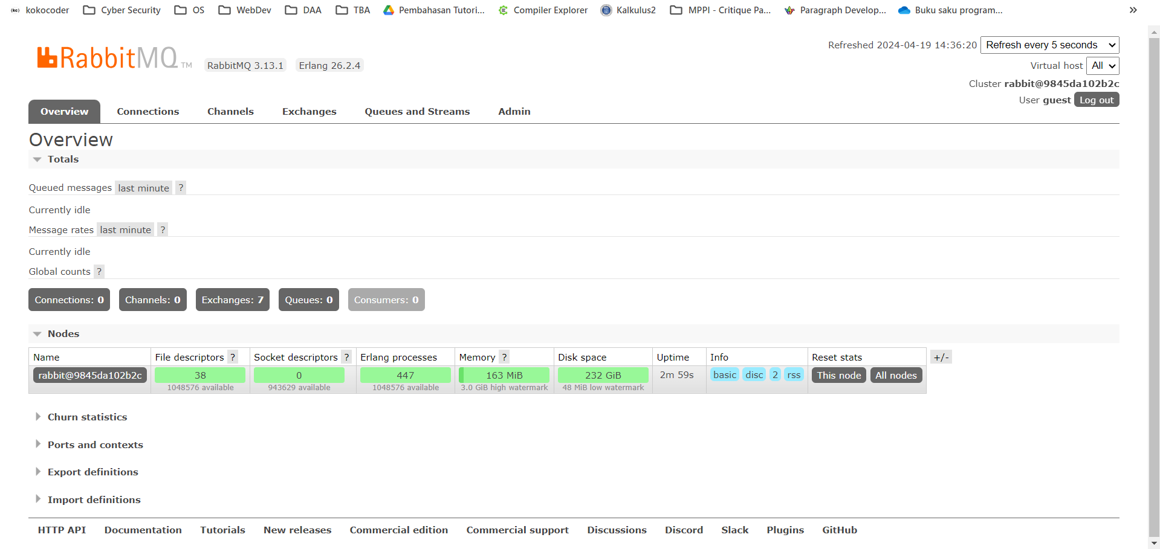Open the TBA bookmark folder
Viewport: 1160px width, 549px height.
(353, 10)
